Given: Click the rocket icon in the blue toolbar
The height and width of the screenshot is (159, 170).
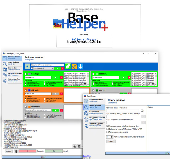Looking at the screenshot, I should coord(68,66).
